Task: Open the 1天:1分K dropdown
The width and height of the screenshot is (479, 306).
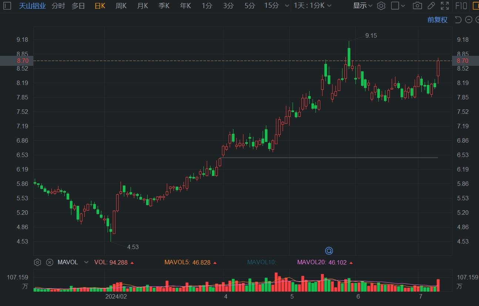Action: click(x=313, y=6)
